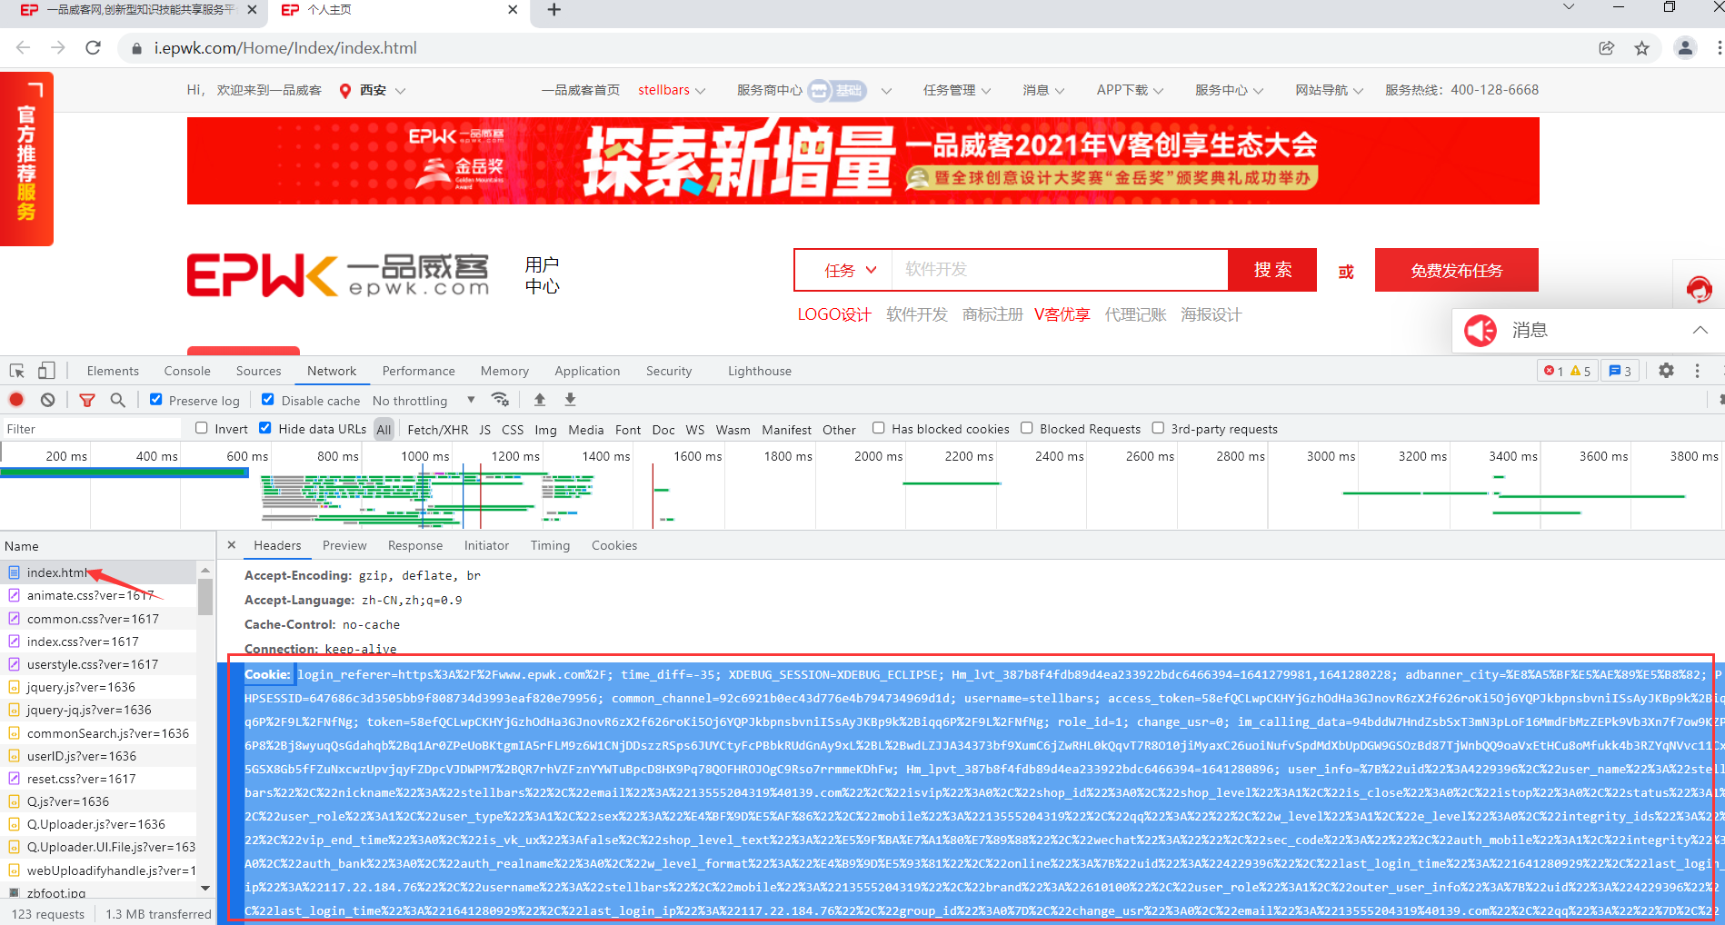
Task: Click the browser address bar URL
Action: pyautogui.click(x=285, y=48)
